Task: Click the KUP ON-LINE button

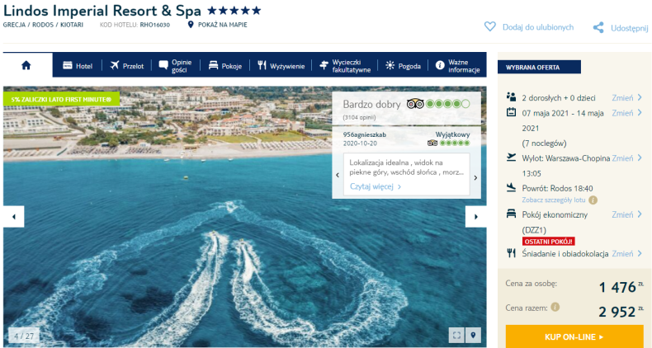Action: (574, 336)
